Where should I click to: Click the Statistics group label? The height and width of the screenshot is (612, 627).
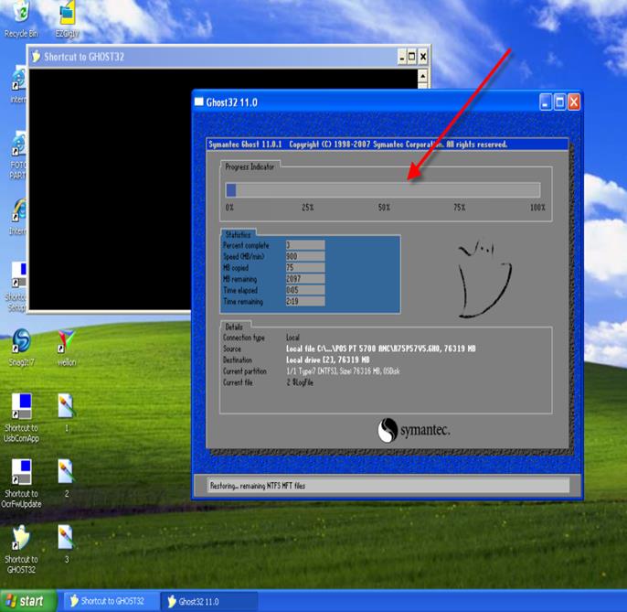(238, 234)
